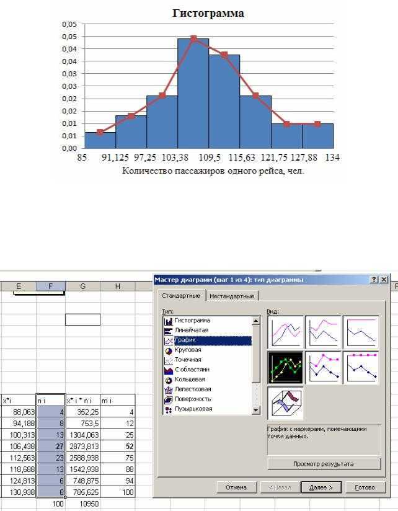The width and height of the screenshot is (398, 511).
Task: Click Просмотр результата preview button
Action: [x=324, y=464]
